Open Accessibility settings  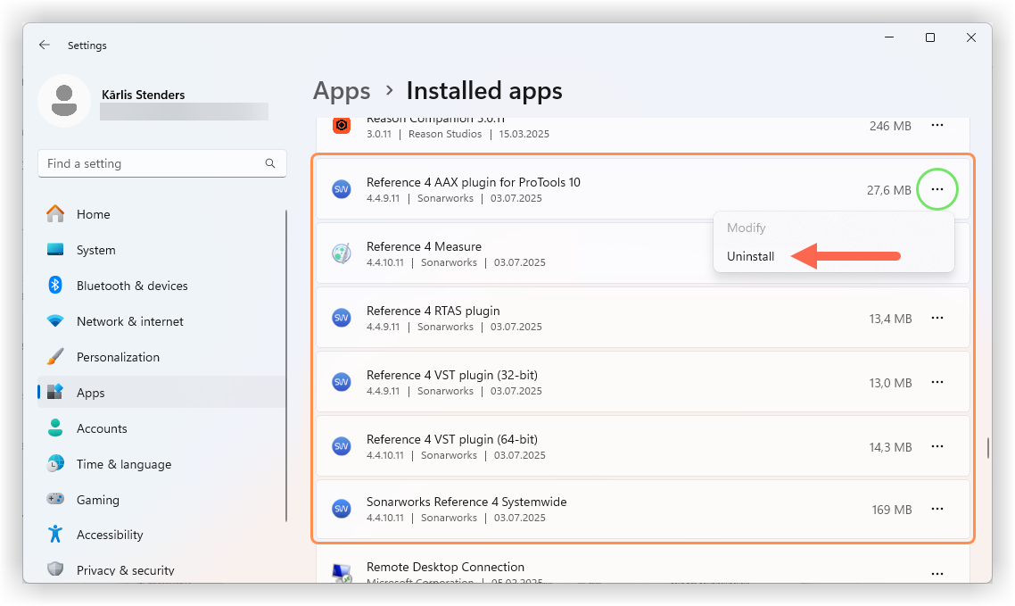tap(110, 535)
